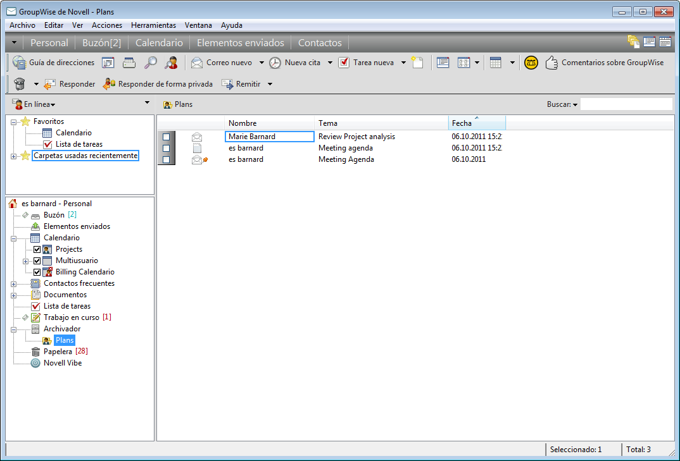Click the Responder reply button
680x461 pixels.
coord(70,84)
